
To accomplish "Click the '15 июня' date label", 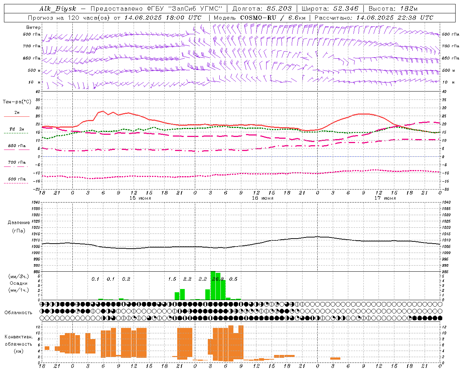I will 140,198.
